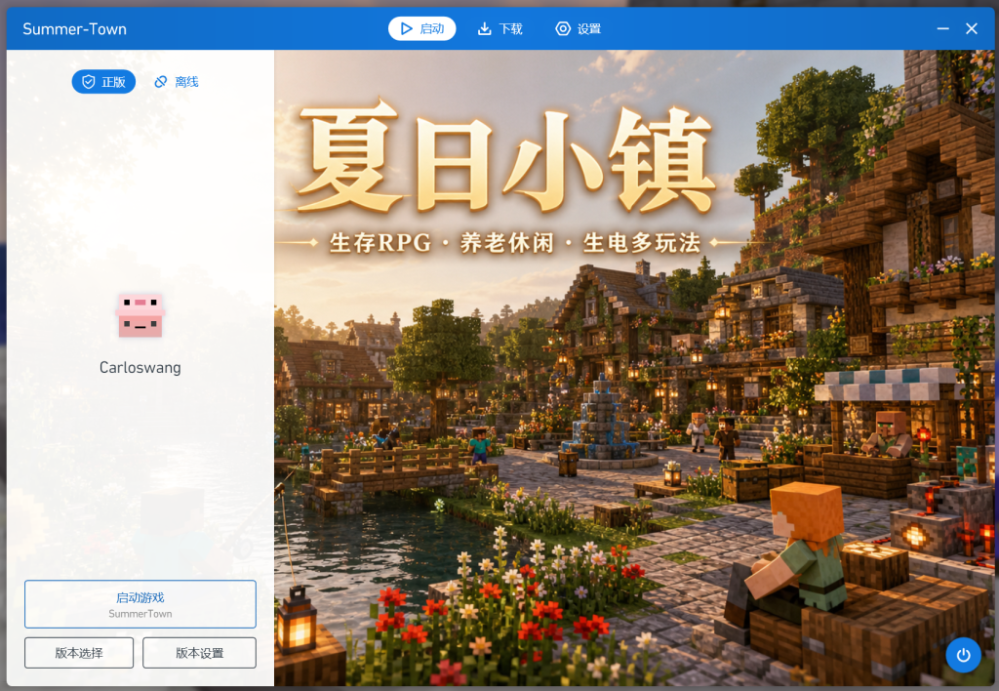Click the 生存RPG·养老休闲·生电多玩法 subtitle
Screen dimensions: 999x691
click(x=515, y=243)
